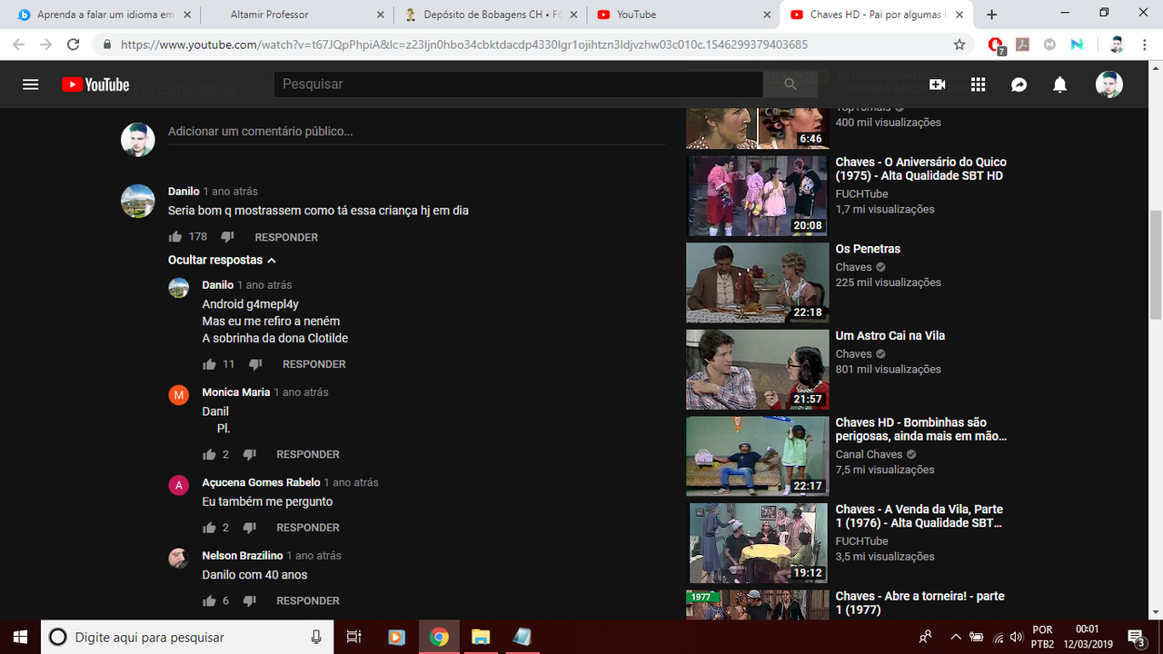The image size is (1163, 654).
Task: Click the red extension icon with badge 7
Action: pos(996,45)
